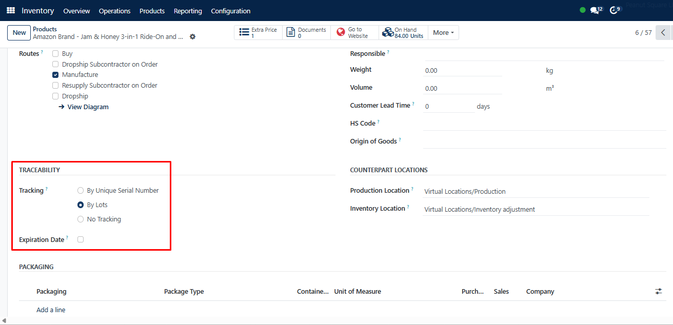The image size is (673, 325).
Task: Check Dropship Subcontractor on Order route
Action: point(55,64)
